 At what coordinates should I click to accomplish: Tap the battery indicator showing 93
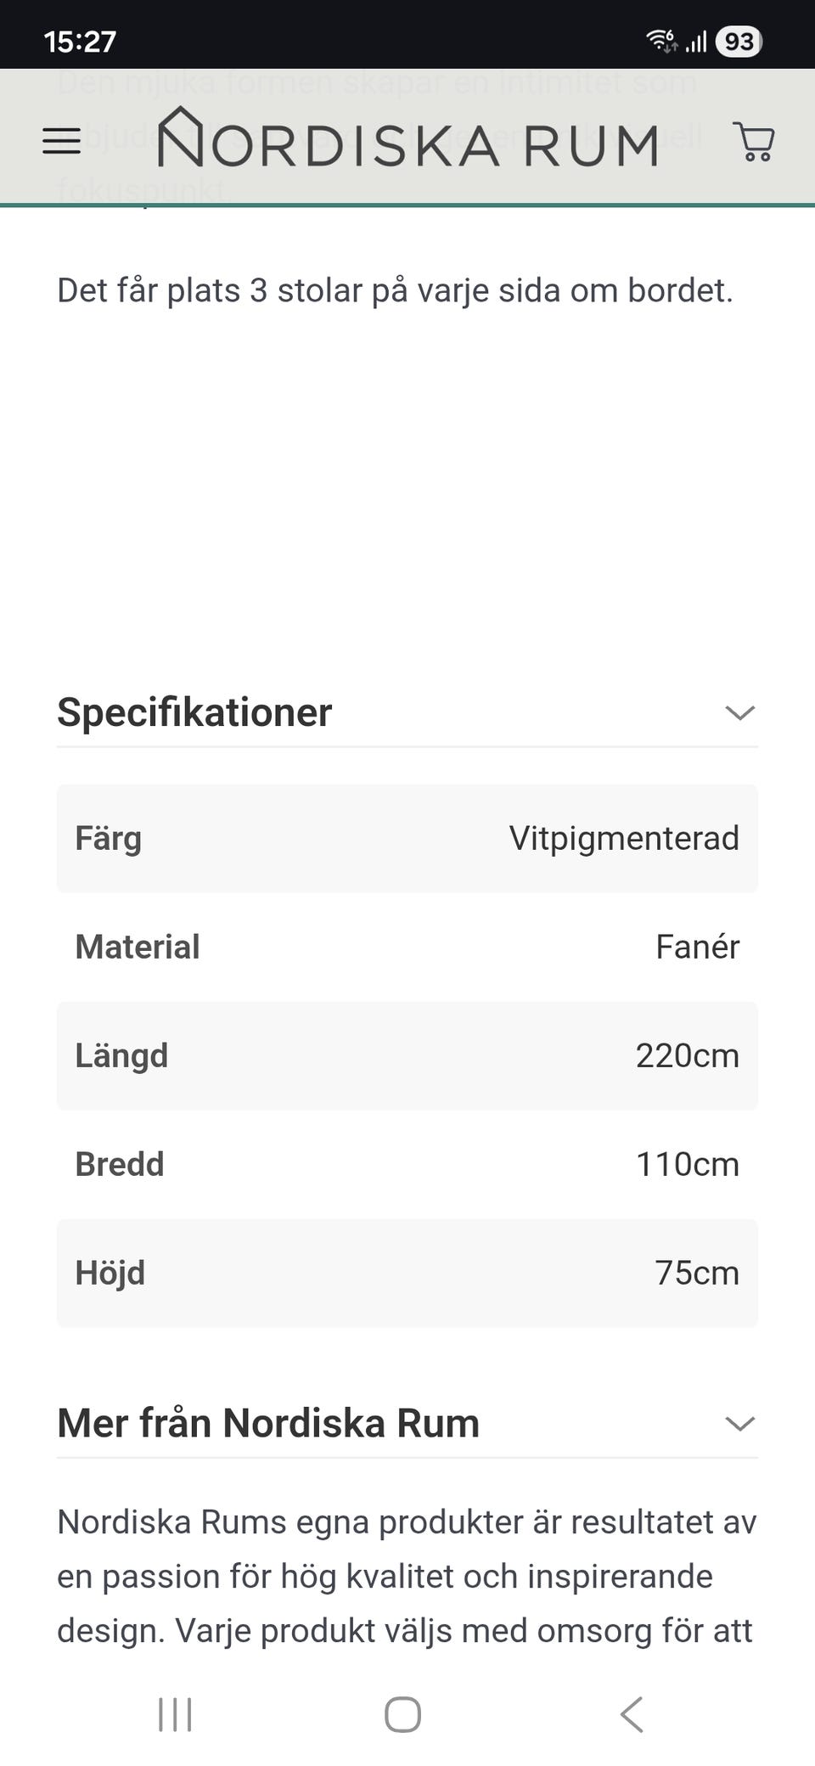click(x=739, y=42)
